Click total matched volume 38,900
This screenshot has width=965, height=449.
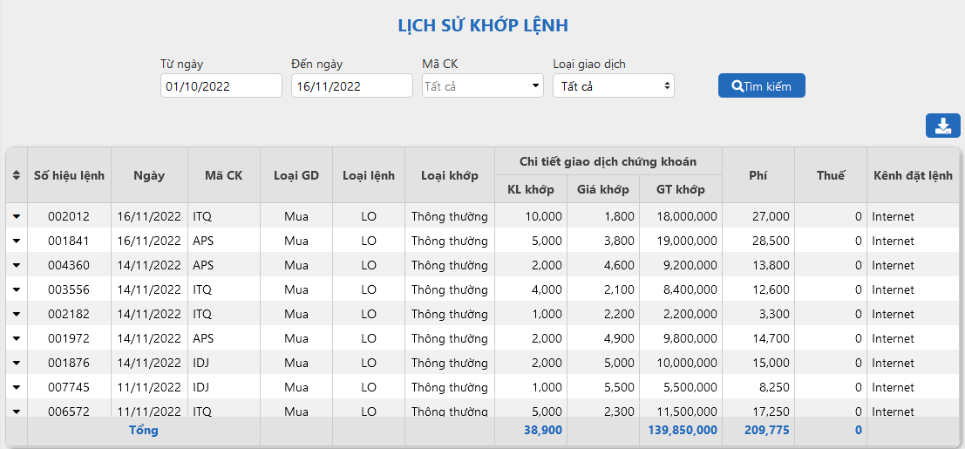543,430
